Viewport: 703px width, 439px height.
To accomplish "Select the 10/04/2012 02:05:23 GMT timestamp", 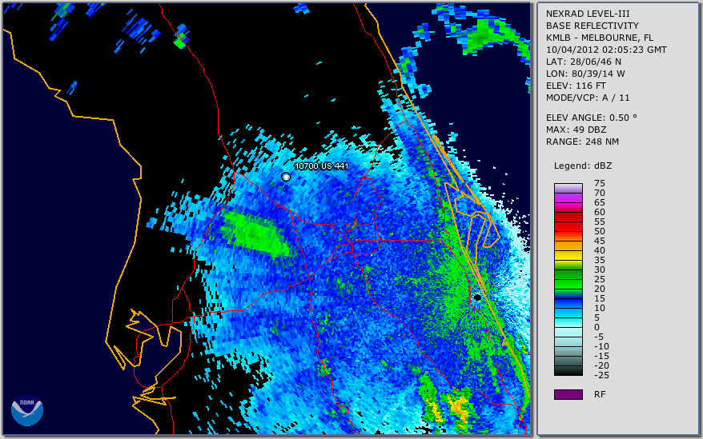I will [606, 50].
